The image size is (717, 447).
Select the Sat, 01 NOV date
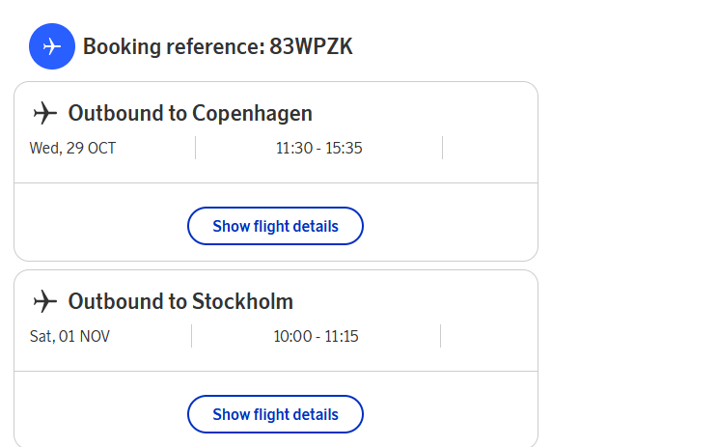69,336
